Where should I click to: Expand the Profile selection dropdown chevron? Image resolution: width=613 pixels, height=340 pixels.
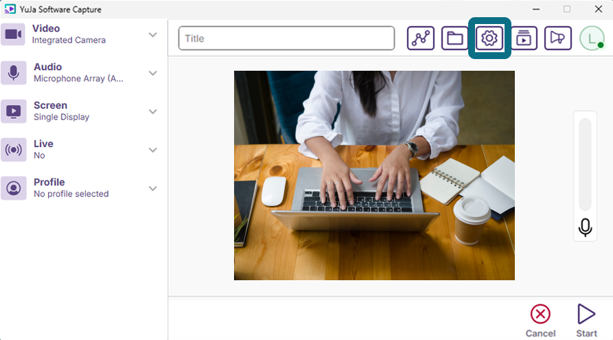tap(153, 188)
